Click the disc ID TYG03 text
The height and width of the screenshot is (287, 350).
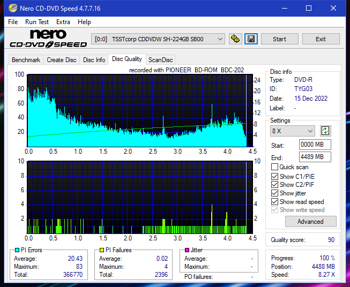(x=303, y=89)
